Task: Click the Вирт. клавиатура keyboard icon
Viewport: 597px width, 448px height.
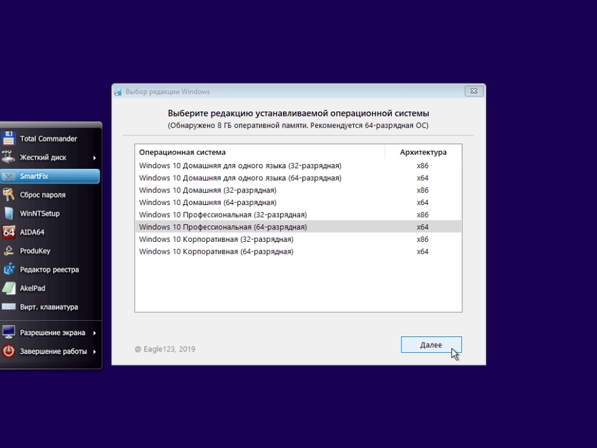Action: pos(8,306)
